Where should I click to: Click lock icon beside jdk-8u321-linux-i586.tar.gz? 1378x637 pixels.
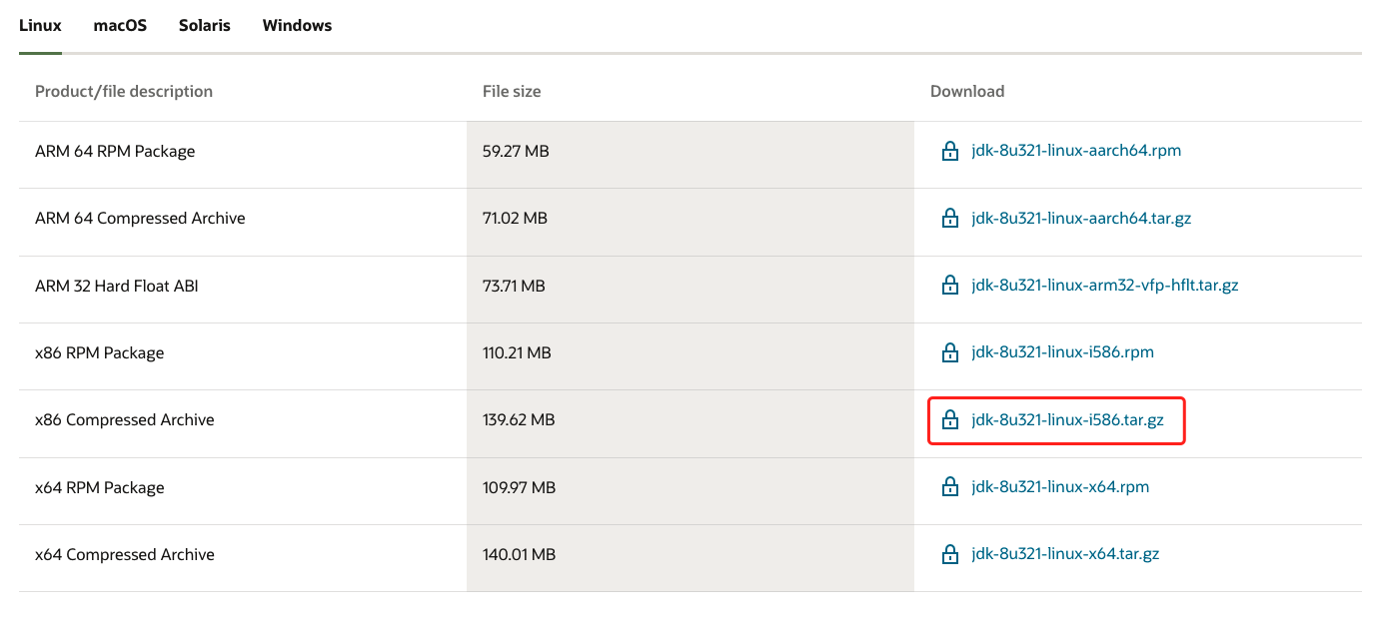point(950,420)
